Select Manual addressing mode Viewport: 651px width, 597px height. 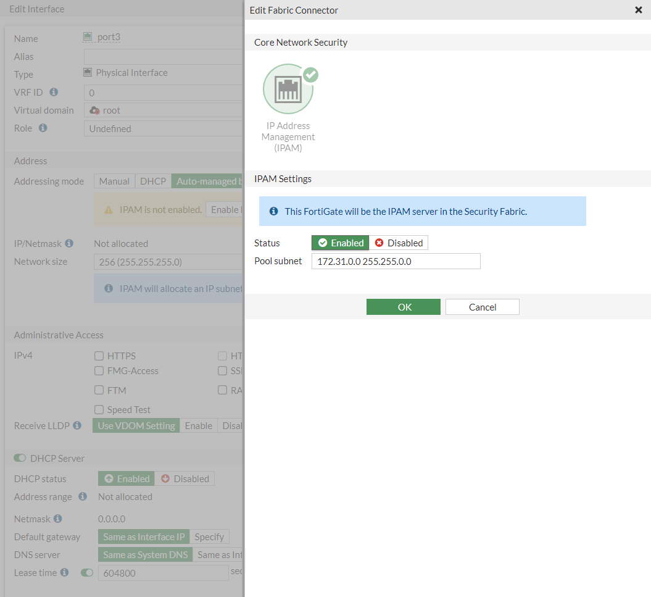(114, 181)
